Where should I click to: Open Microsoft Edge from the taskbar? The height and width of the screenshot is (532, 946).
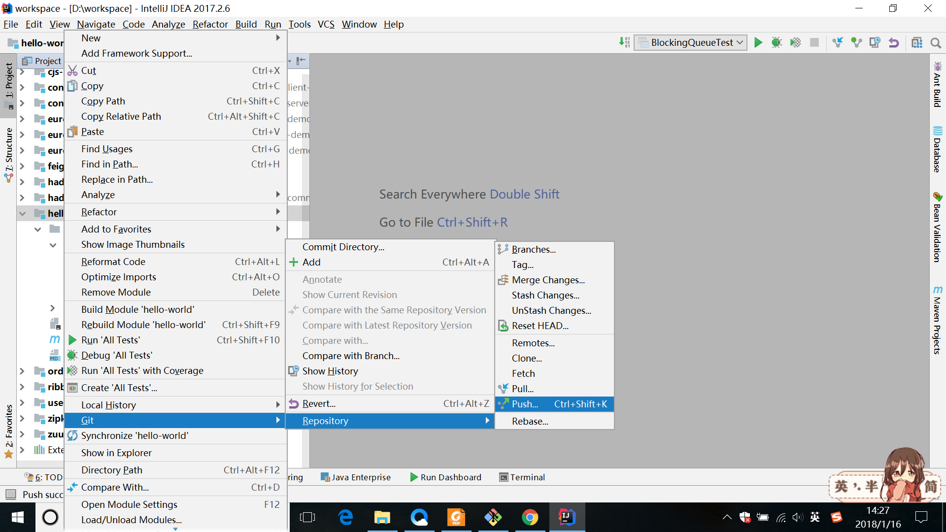click(x=346, y=517)
